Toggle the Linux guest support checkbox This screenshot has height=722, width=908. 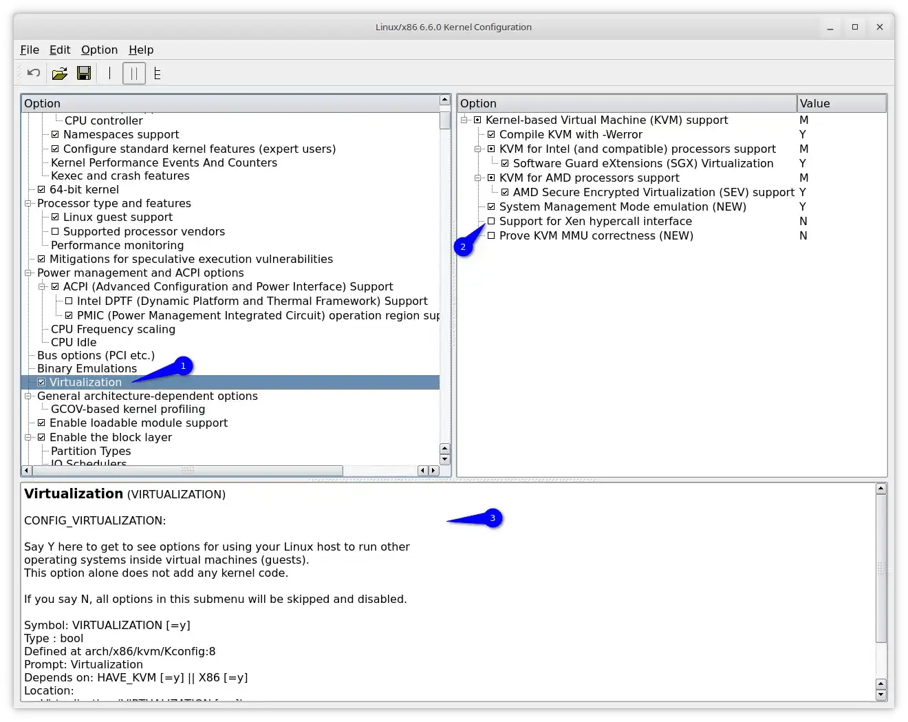(55, 217)
